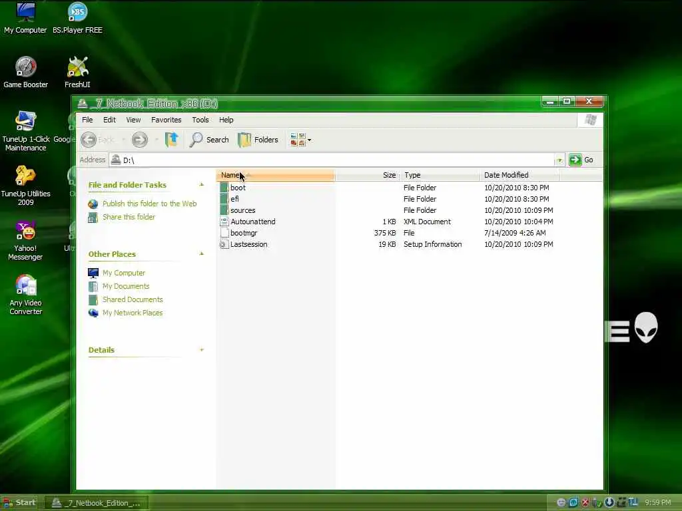Collapse the Other Places section
The width and height of the screenshot is (682, 511).
[202, 254]
